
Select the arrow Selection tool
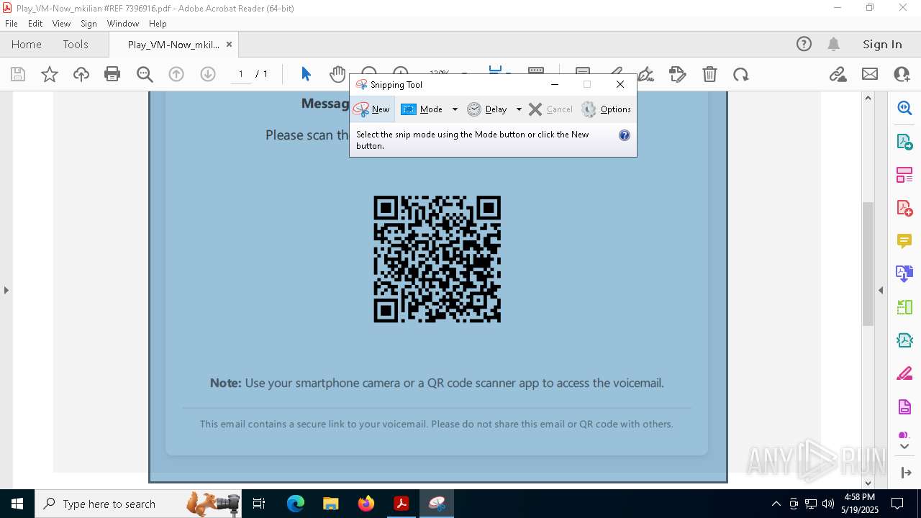[306, 74]
